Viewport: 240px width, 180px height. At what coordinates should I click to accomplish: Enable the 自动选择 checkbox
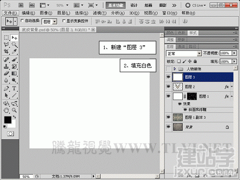[22, 20]
